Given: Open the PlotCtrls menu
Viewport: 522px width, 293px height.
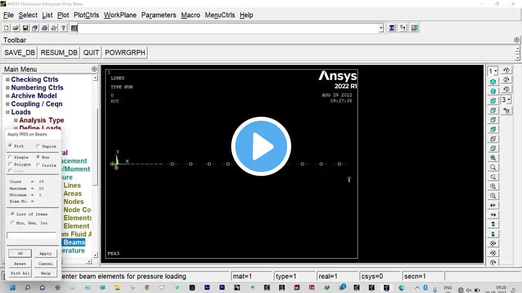Looking at the screenshot, I should tap(86, 15).
